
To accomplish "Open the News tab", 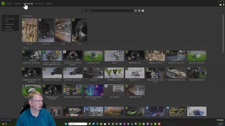I will pyautogui.click(x=9, y=3).
